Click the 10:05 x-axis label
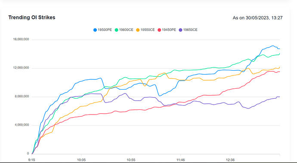297x163 pixels. (81, 160)
